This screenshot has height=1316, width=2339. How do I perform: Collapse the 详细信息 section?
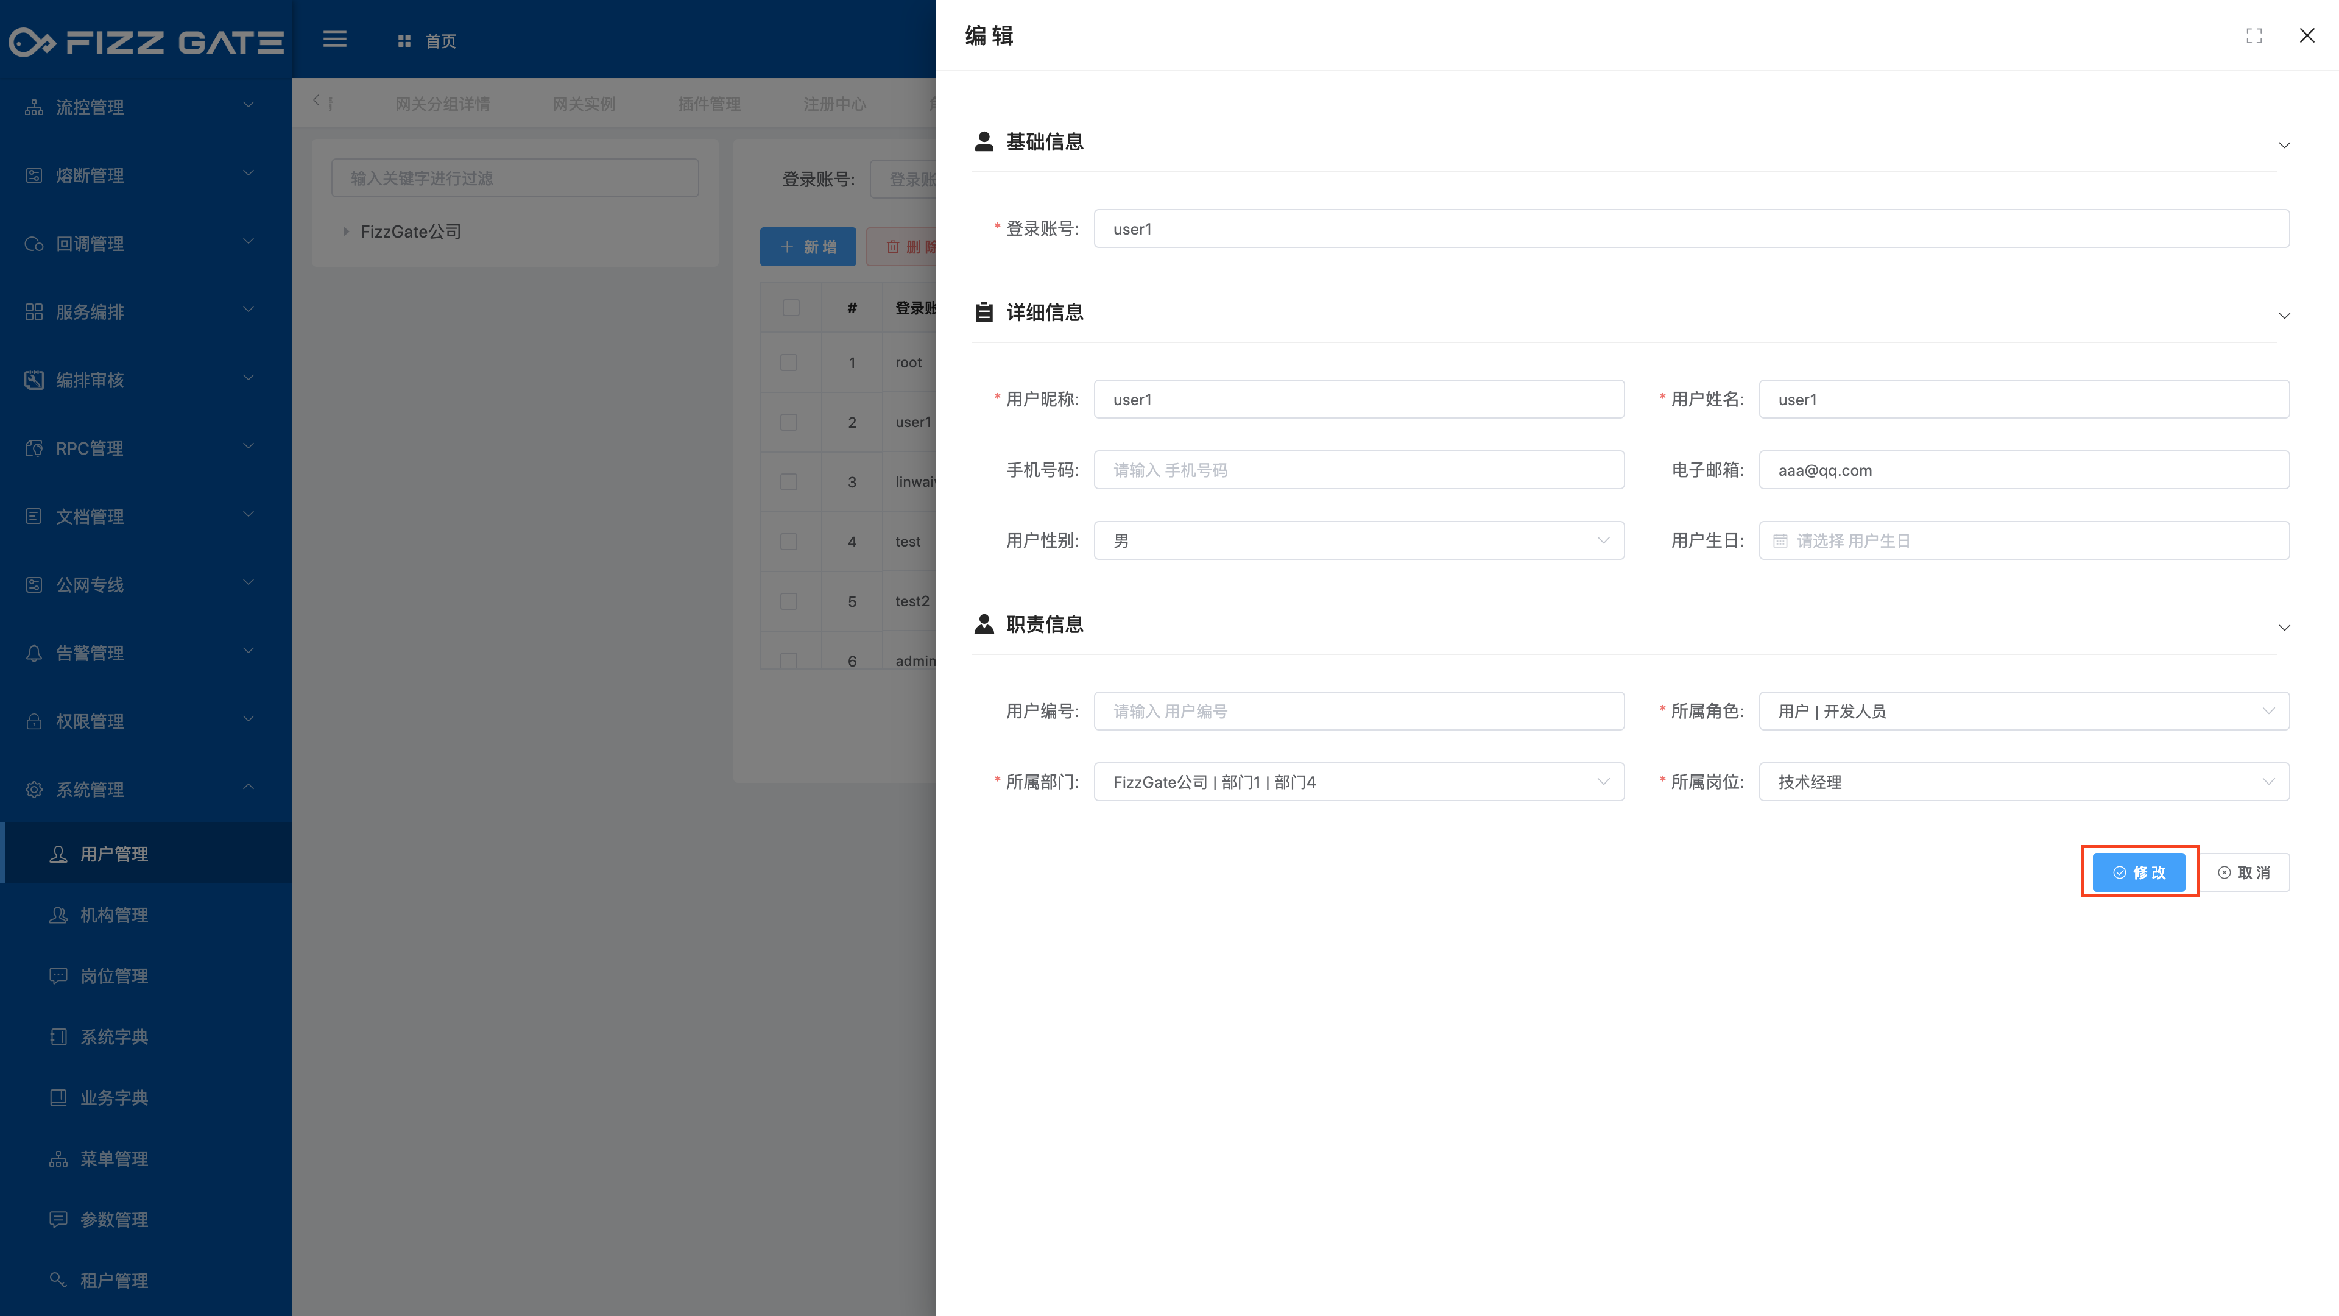point(2284,316)
